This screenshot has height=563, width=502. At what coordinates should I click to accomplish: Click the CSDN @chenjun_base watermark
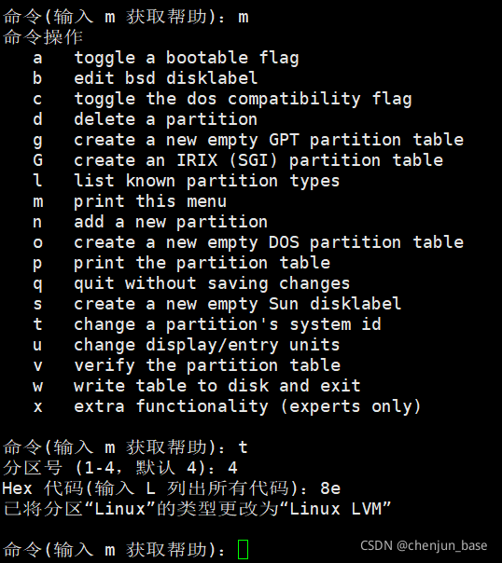424,546
